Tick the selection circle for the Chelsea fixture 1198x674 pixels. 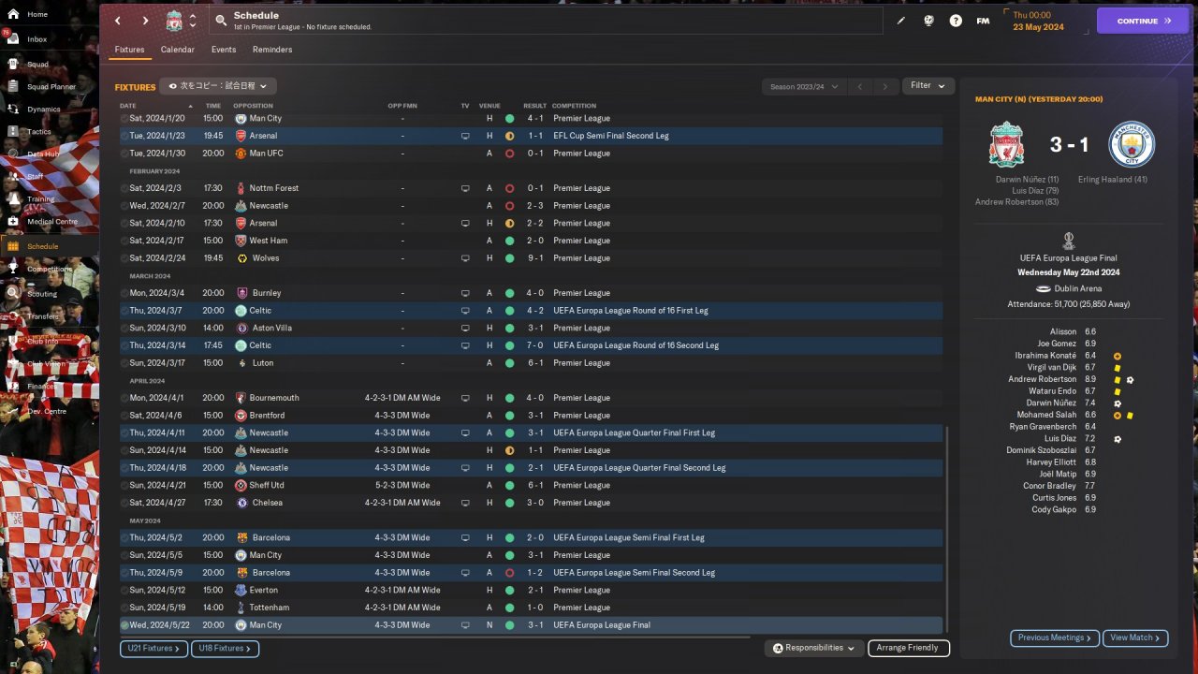124,503
